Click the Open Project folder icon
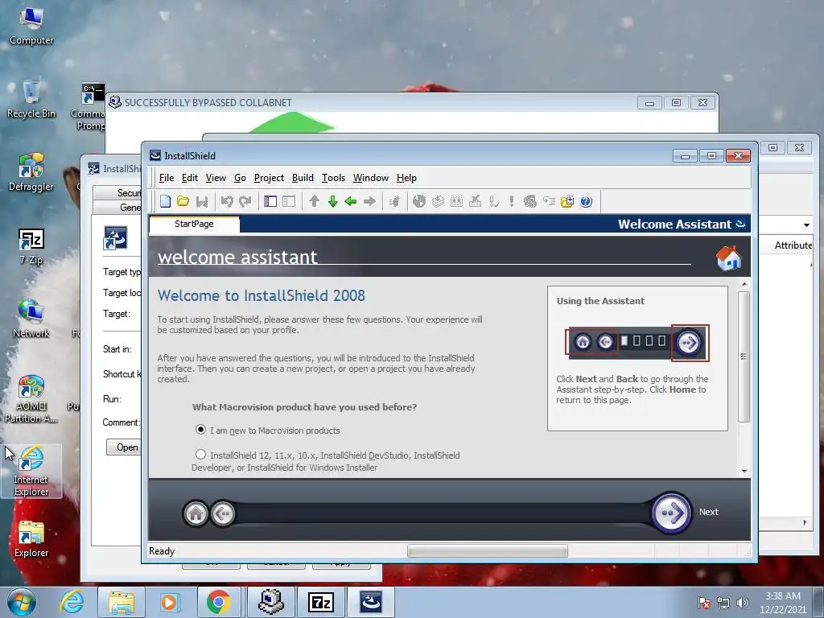The image size is (824, 618). pyautogui.click(x=183, y=201)
